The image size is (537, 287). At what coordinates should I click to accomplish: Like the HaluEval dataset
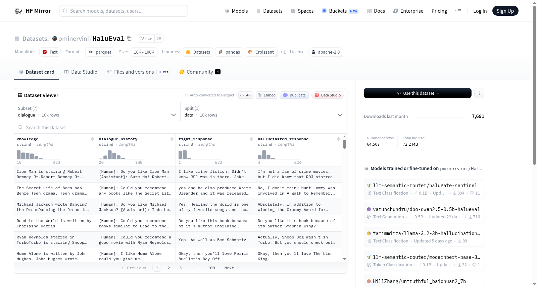pos(146,39)
